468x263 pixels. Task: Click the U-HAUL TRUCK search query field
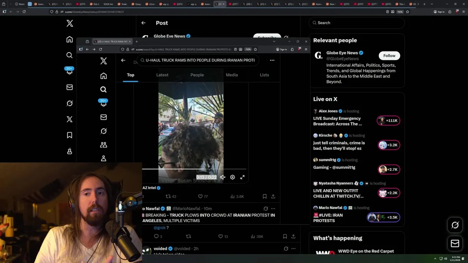click(198, 60)
